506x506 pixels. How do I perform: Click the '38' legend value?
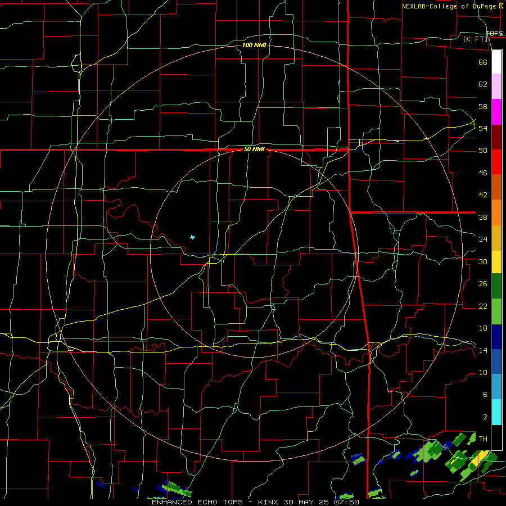tap(483, 218)
